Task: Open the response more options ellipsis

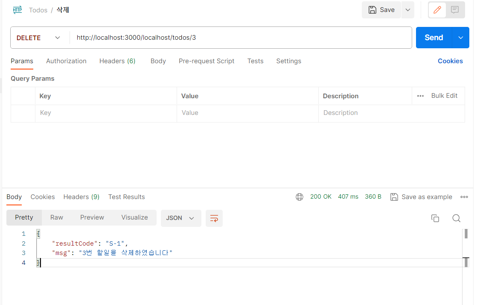Action: [464, 197]
